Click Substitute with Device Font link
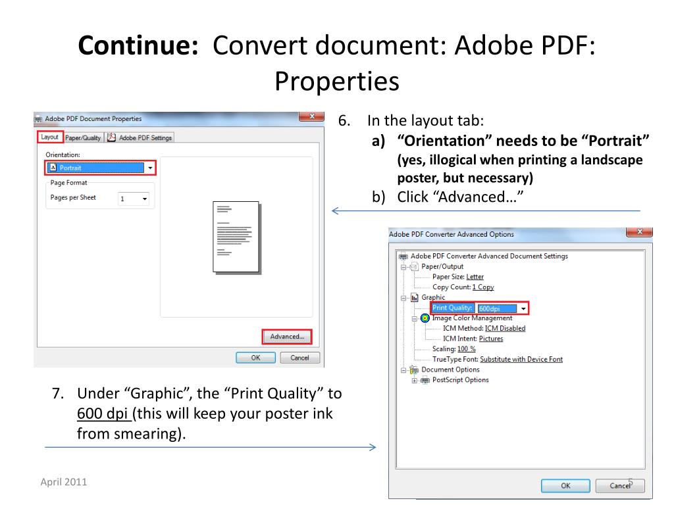This screenshot has height=505, width=674. click(x=521, y=360)
